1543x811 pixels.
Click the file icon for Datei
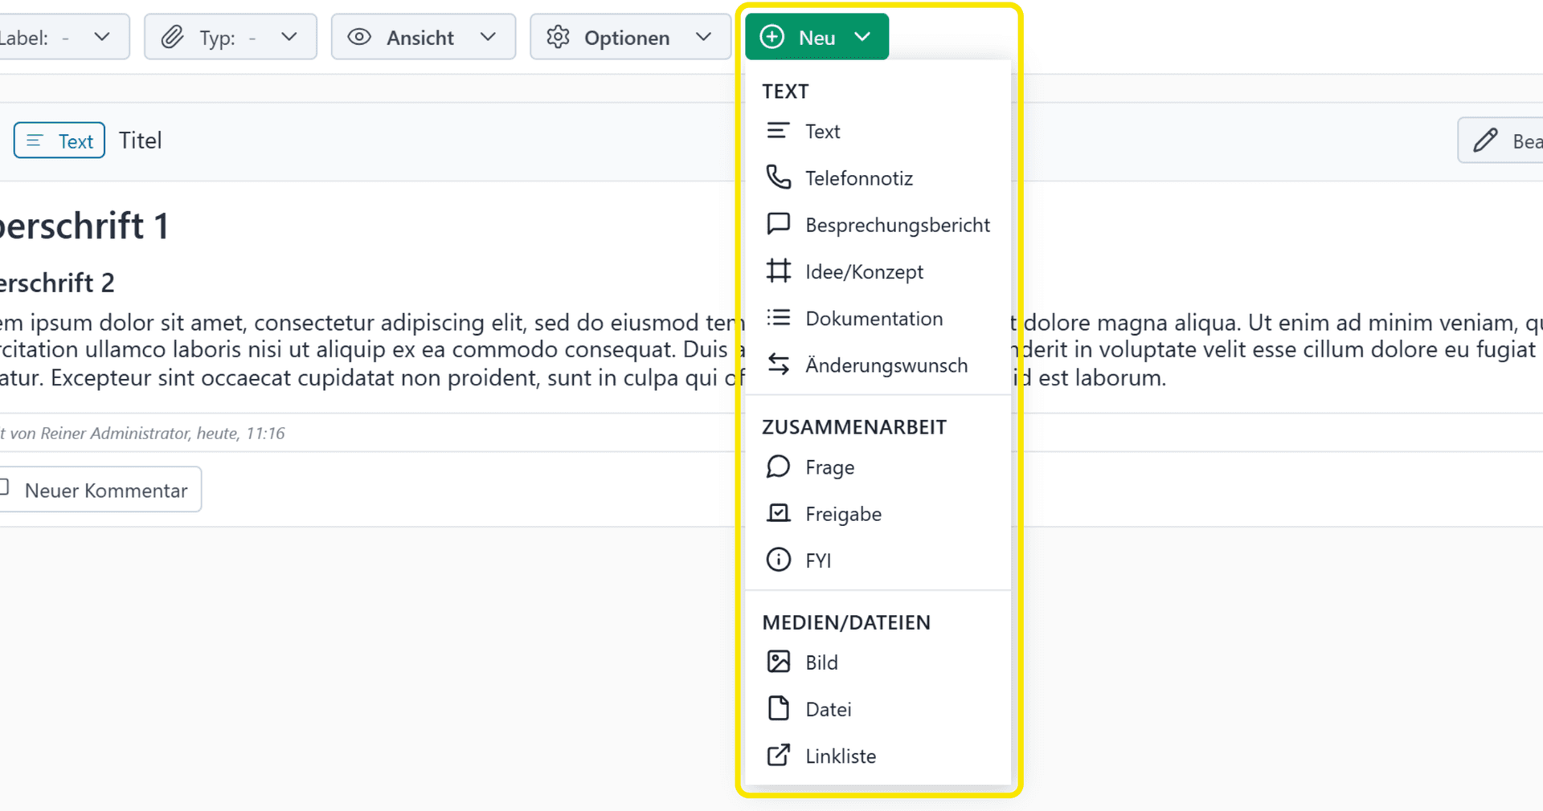(778, 708)
